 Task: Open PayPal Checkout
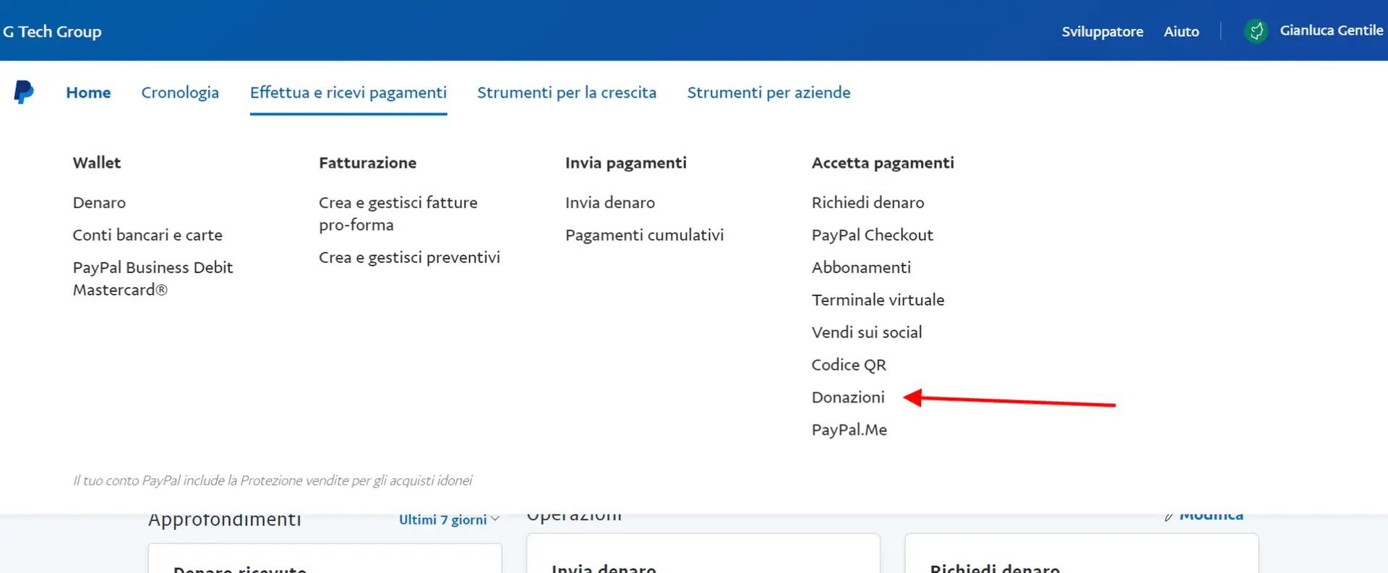pyautogui.click(x=872, y=235)
